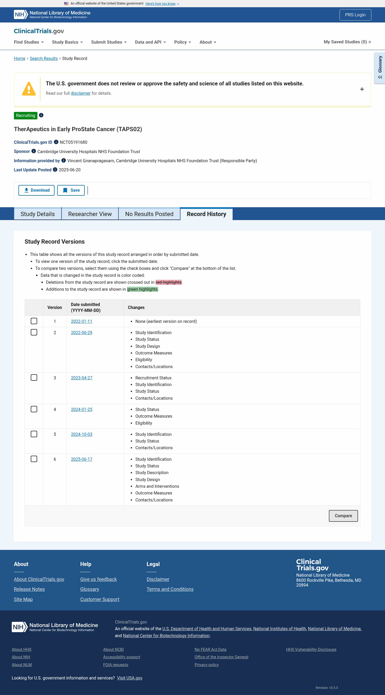The height and width of the screenshot is (695, 385).
Task: Expand the Policy menu
Action: coord(182,42)
